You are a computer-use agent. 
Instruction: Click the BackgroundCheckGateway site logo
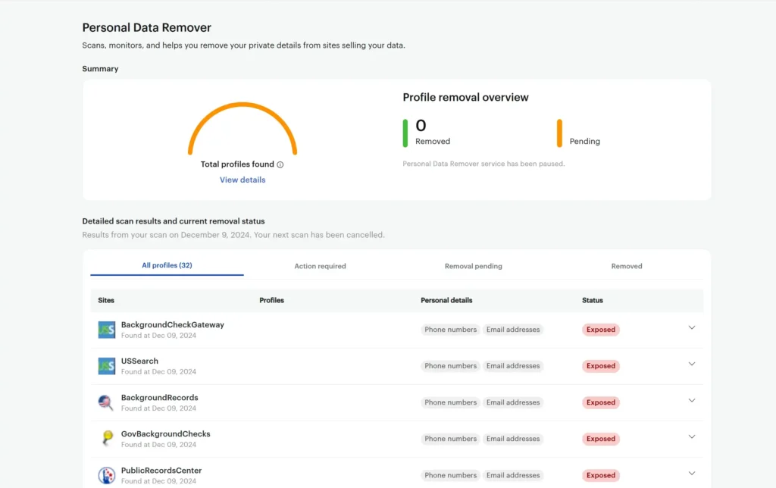click(x=106, y=330)
